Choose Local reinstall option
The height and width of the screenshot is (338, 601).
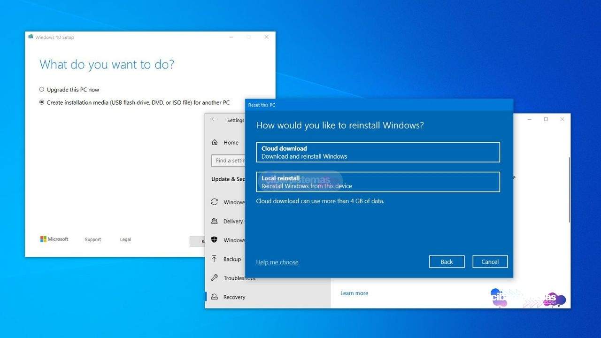point(378,182)
